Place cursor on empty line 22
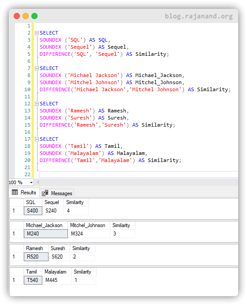This screenshot has height=305, width=247. tap(138, 174)
